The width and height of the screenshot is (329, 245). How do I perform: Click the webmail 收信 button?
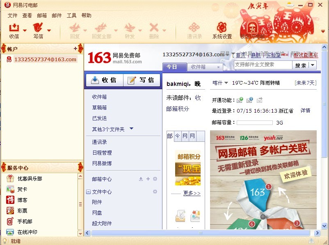point(105,80)
